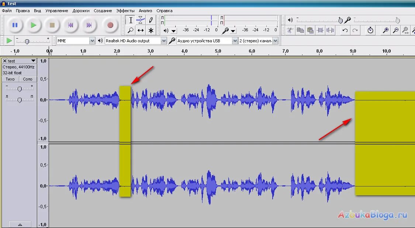Select the Multi-Tool asterisk mode

[151, 31]
